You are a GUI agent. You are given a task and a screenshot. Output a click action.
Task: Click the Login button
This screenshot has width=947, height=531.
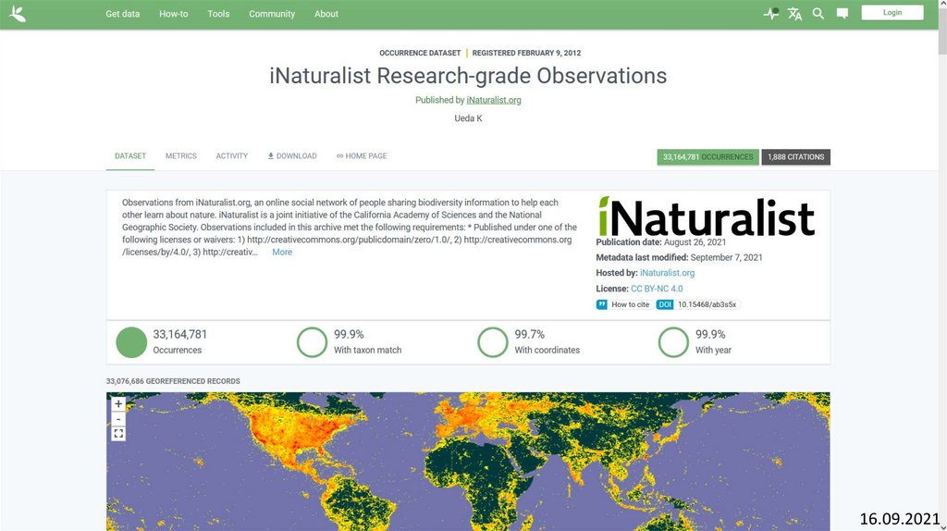[892, 13]
